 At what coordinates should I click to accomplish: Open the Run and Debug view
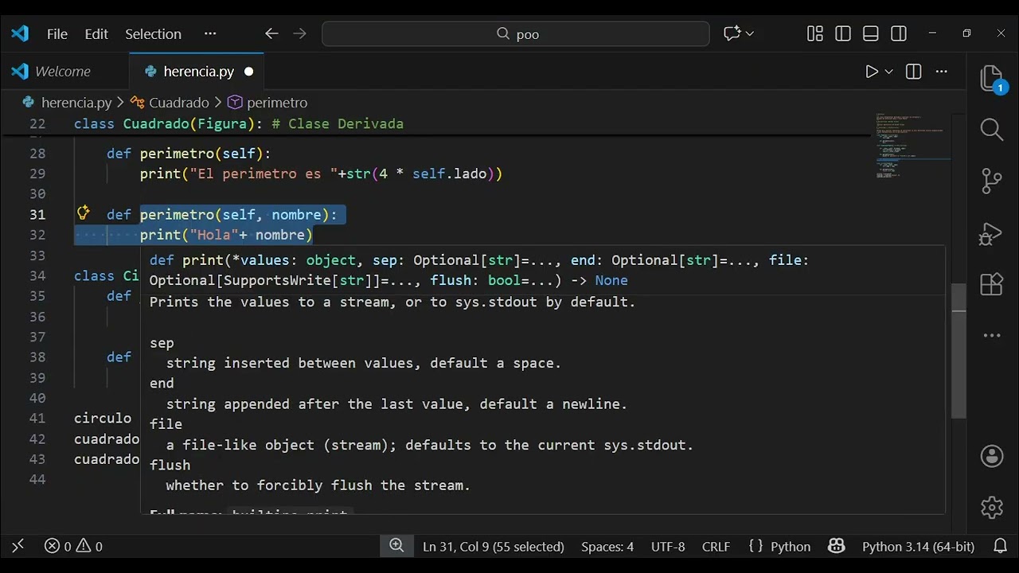992,232
